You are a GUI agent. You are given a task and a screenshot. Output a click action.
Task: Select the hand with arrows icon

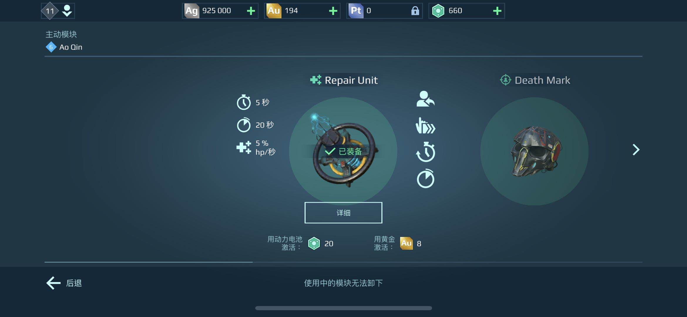point(425,126)
